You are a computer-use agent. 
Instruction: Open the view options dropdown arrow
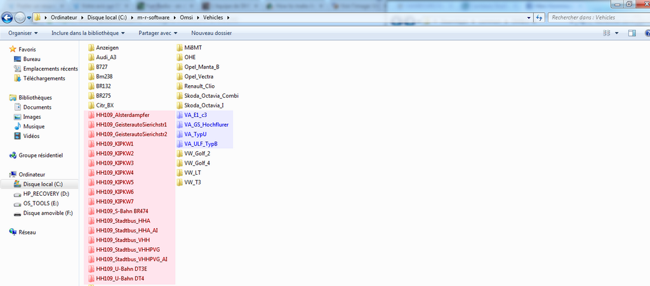pos(616,33)
